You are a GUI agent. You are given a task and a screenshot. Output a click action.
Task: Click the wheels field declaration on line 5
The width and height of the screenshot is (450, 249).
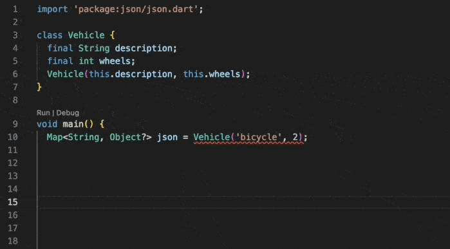115,61
